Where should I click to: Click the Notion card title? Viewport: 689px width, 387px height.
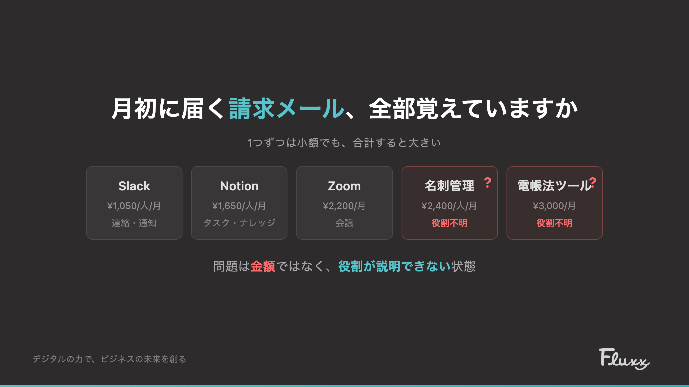(x=239, y=186)
